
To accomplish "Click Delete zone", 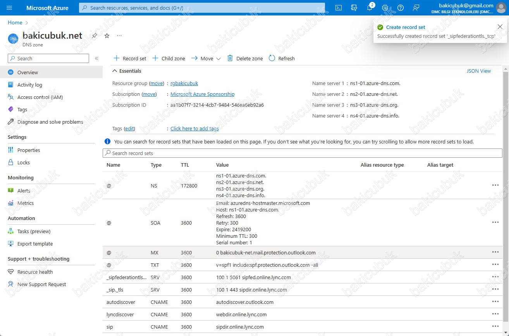I will click(x=245, y=58).
